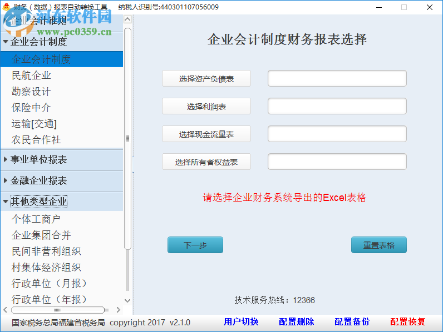443x332 pixels.
Task: Click the sidebar scroll up arrow
Action: (x=127, y=19)
